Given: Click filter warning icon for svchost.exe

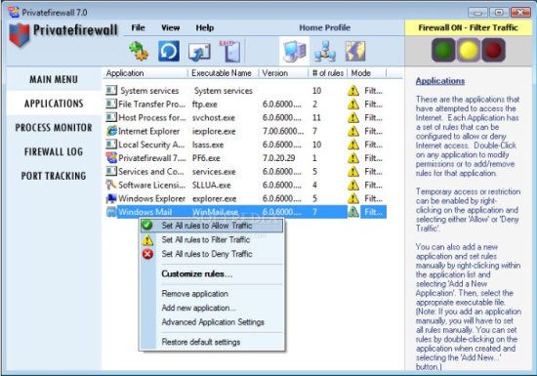Looking at the screenshot, I should point(353,117).
